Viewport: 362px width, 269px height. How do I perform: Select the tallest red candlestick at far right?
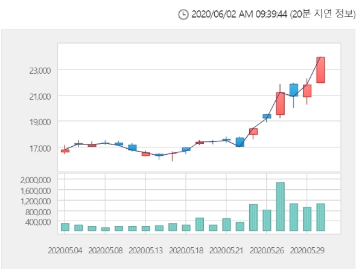tap(321, 70)
